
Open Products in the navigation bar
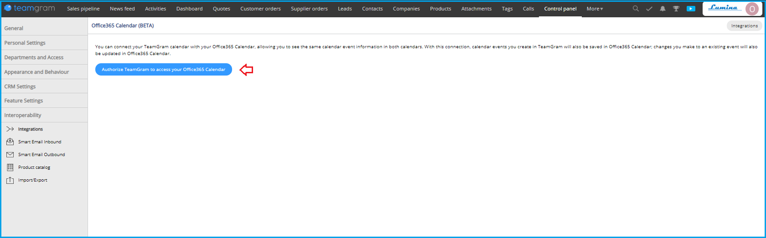click(440, 9)
